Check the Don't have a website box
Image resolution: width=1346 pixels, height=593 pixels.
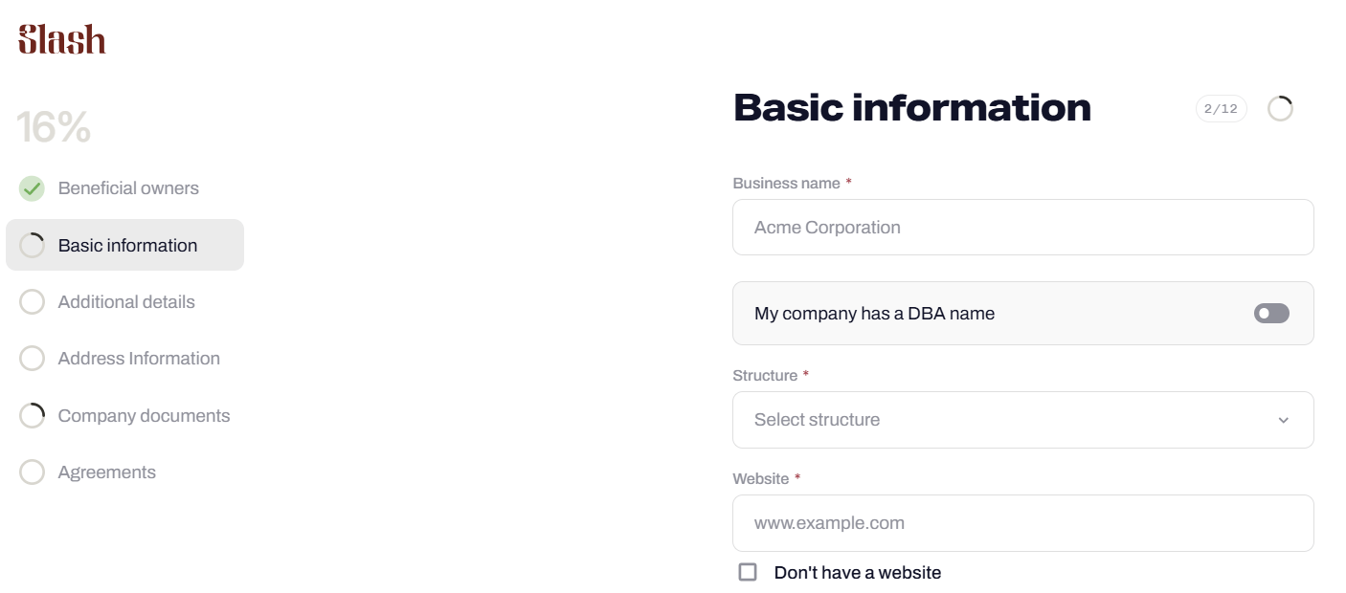coord(748,572)
